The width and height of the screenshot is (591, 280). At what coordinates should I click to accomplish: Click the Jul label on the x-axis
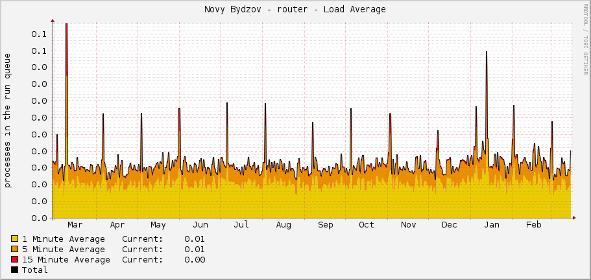(x=241, y=225)
